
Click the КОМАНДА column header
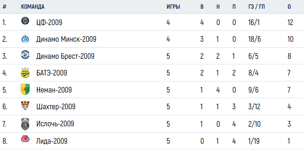pyautogui.click(x=33, y=7)
